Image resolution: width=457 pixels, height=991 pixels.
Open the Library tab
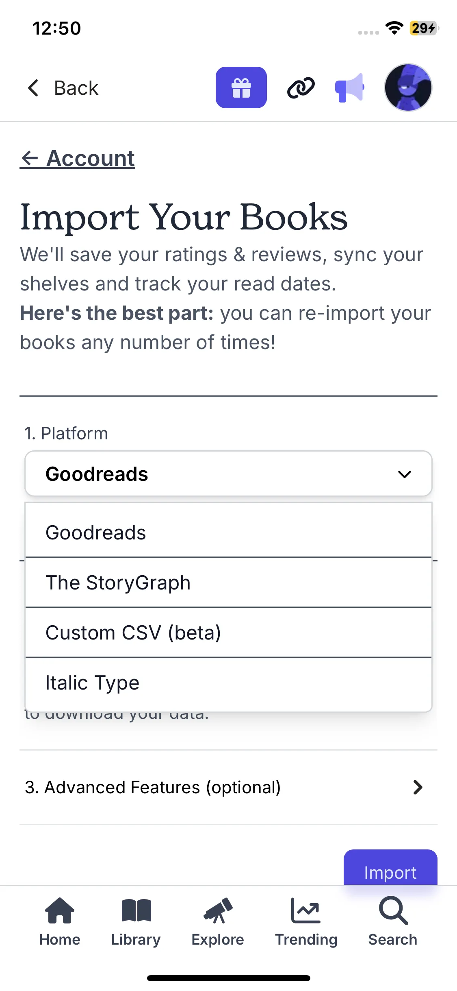(x=136, y=921)
